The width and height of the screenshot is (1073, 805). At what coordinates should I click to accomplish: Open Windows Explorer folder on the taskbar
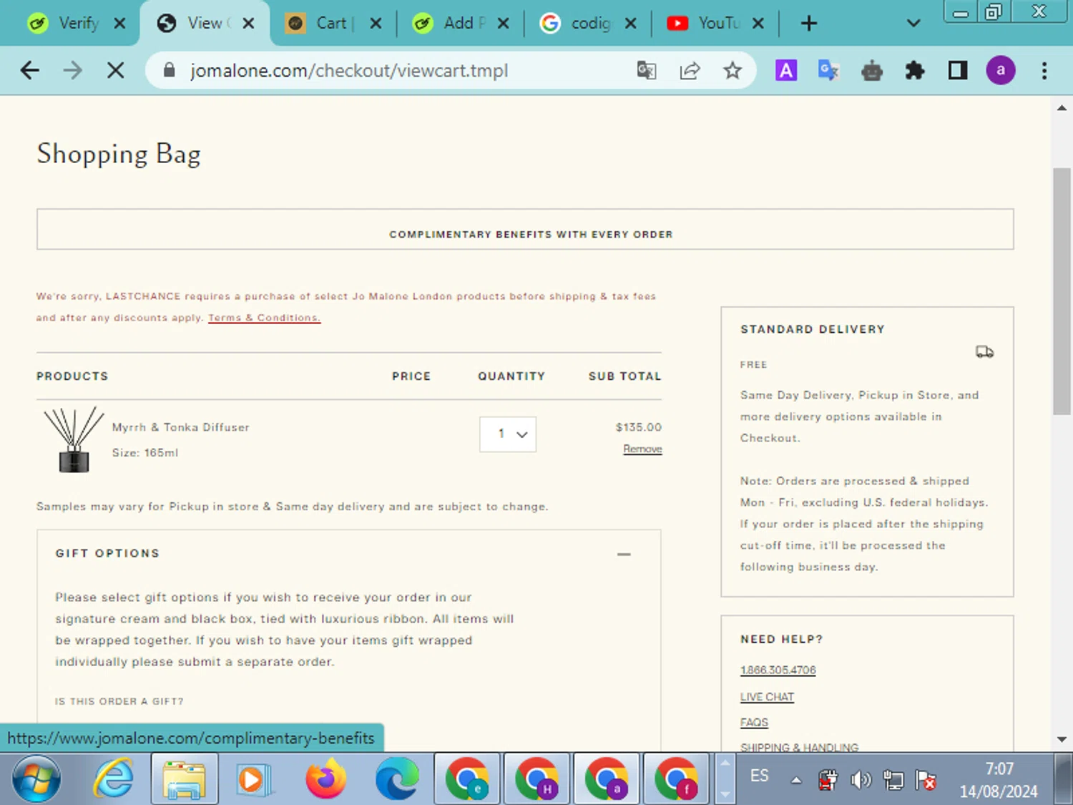185,779
